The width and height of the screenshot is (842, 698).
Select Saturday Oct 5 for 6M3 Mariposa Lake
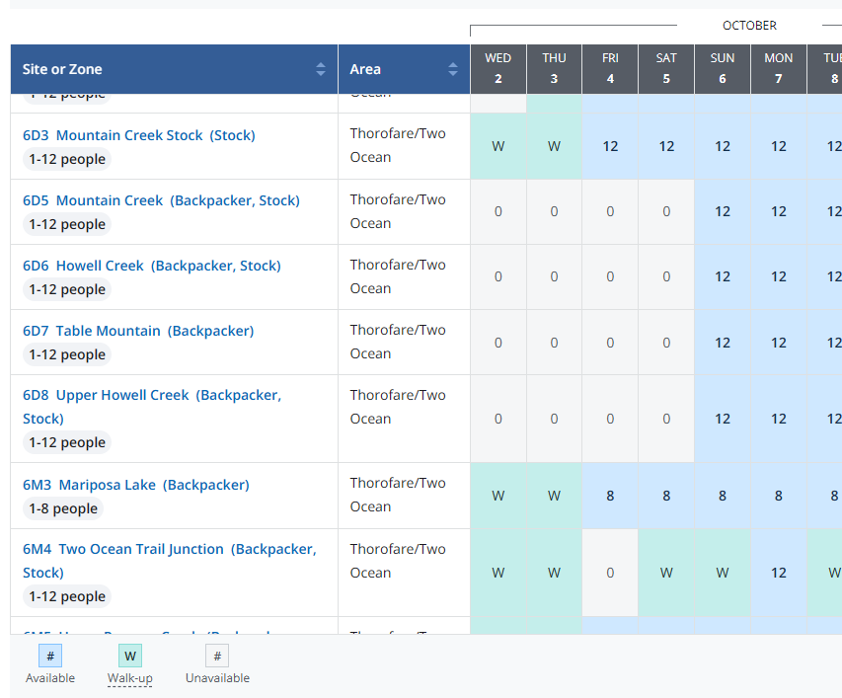[666, 496]
